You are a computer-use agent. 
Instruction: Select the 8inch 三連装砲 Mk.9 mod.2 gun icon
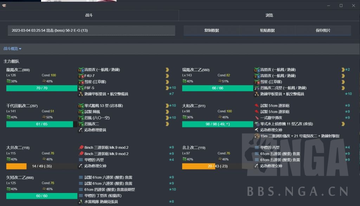pos(81,148)
